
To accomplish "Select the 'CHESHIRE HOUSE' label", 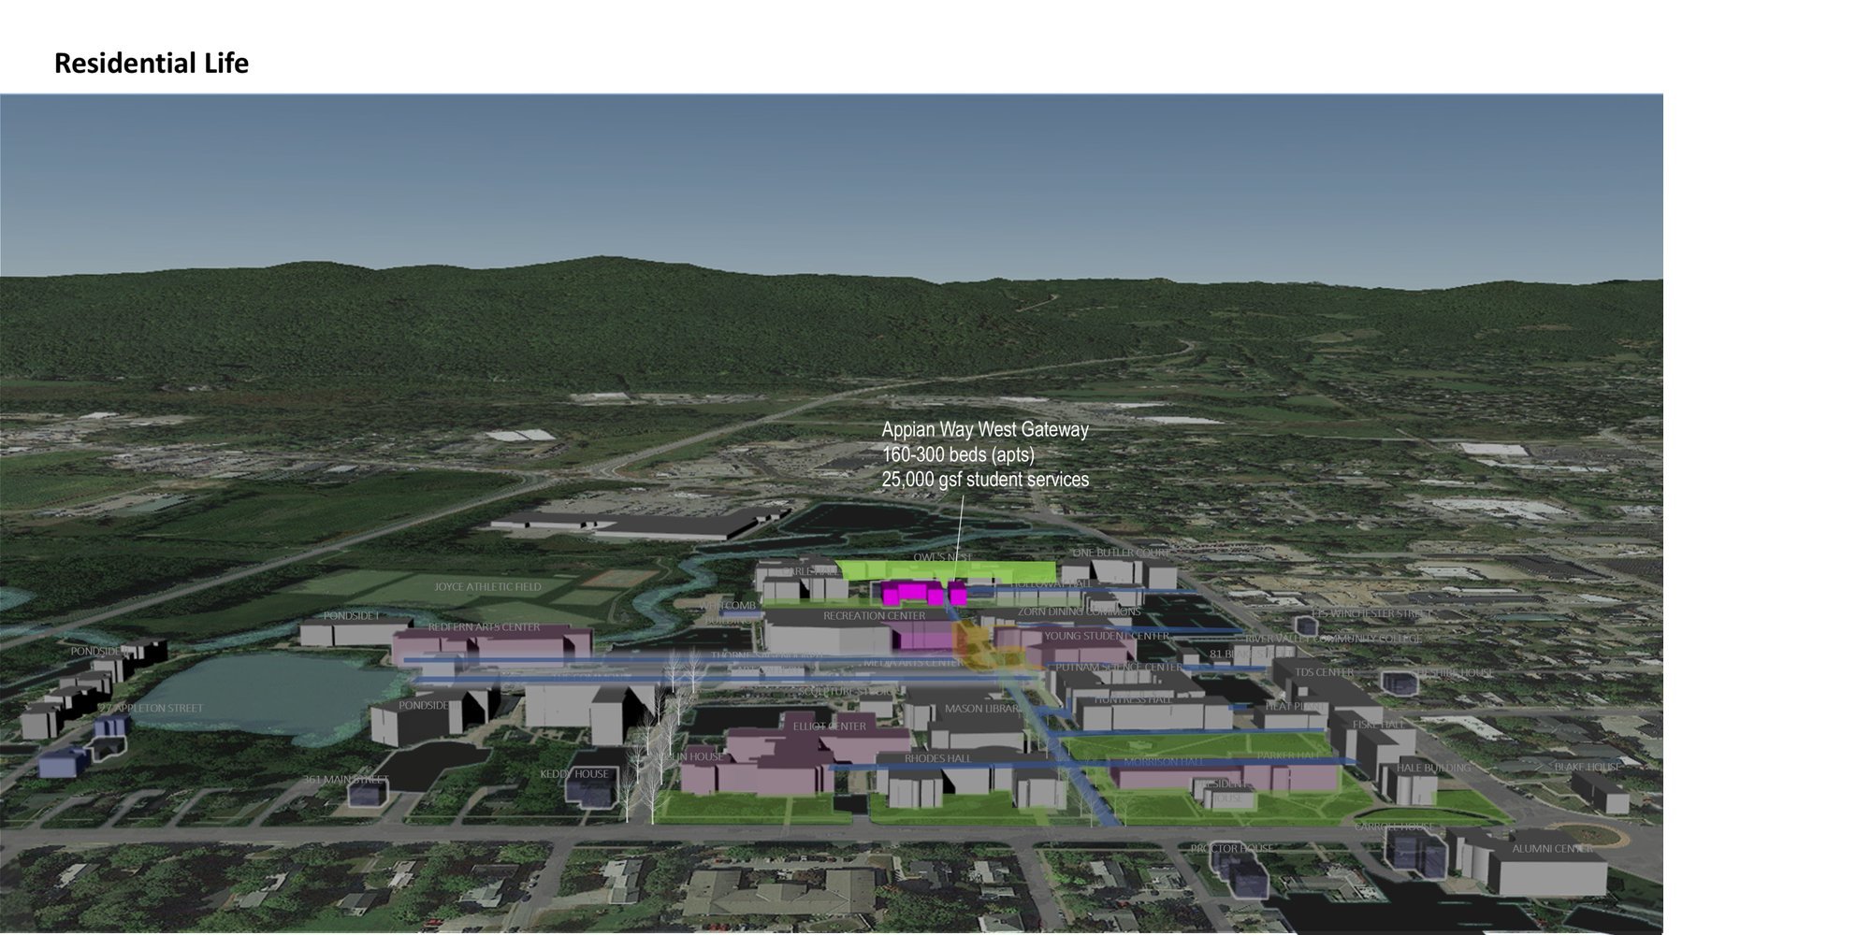I will coord(1453,673).
